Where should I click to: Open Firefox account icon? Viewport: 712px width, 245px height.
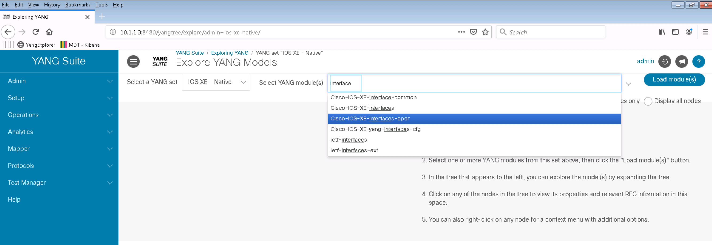pyautogui.click(x=689, y=32)
